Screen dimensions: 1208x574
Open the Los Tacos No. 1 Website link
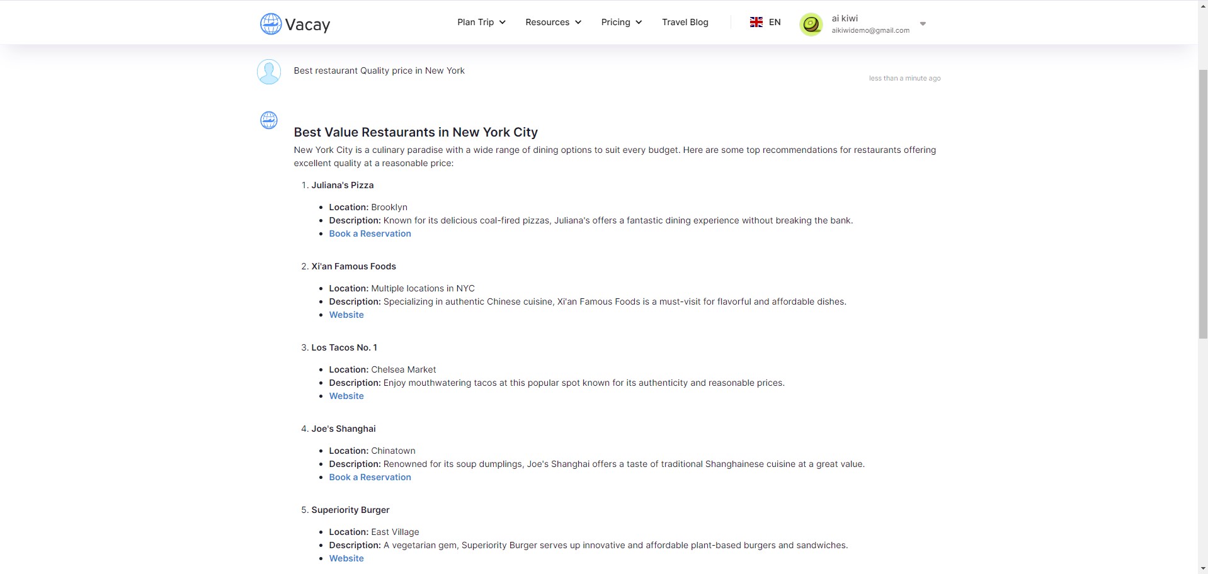tap(346, 396)
